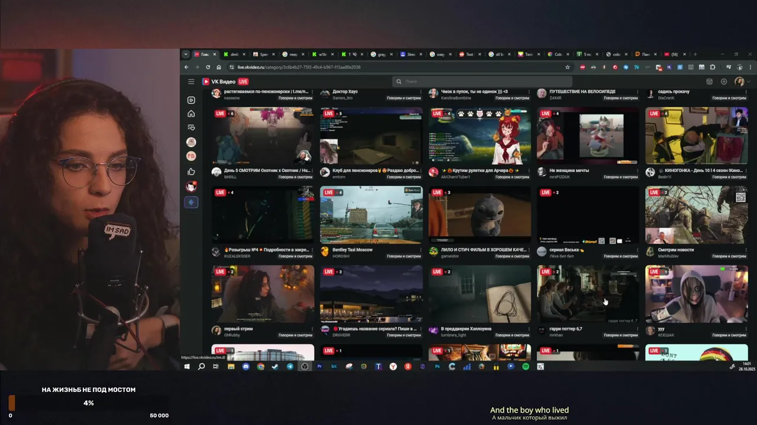This screenshot has width=757, height=425.
Task: Open options menu for Смотрим новости
Action: point(746,250)
